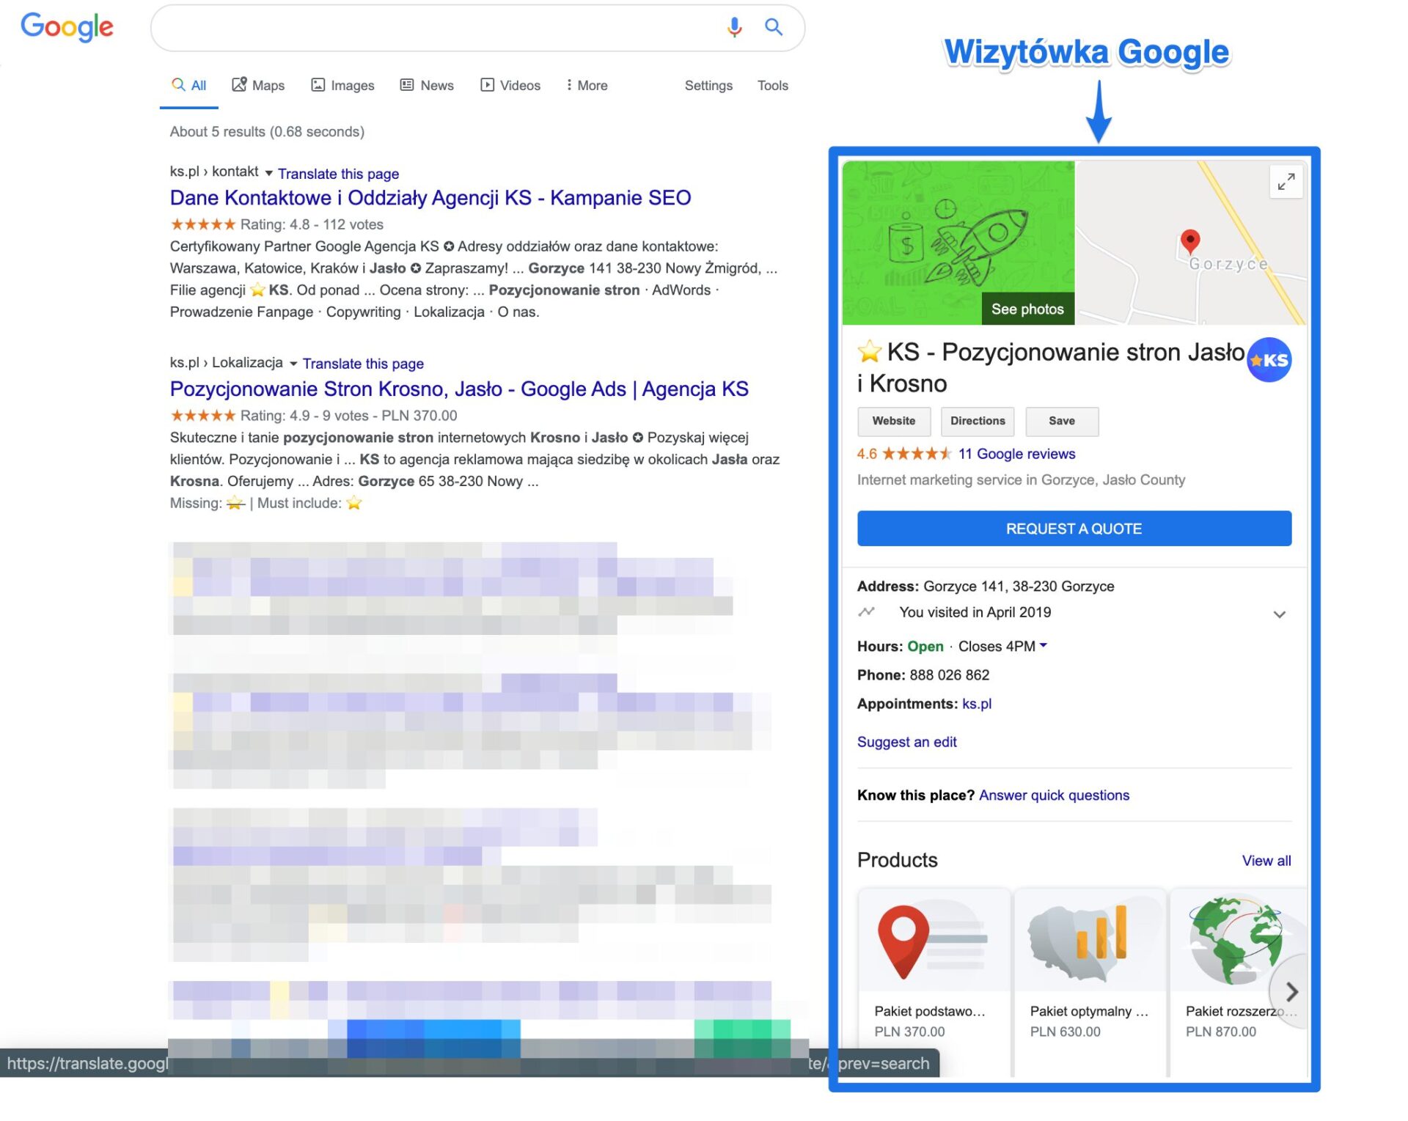Click the timeline icon beside You visited
The height and width of the screenshot is (1121, 1408).
866,612
